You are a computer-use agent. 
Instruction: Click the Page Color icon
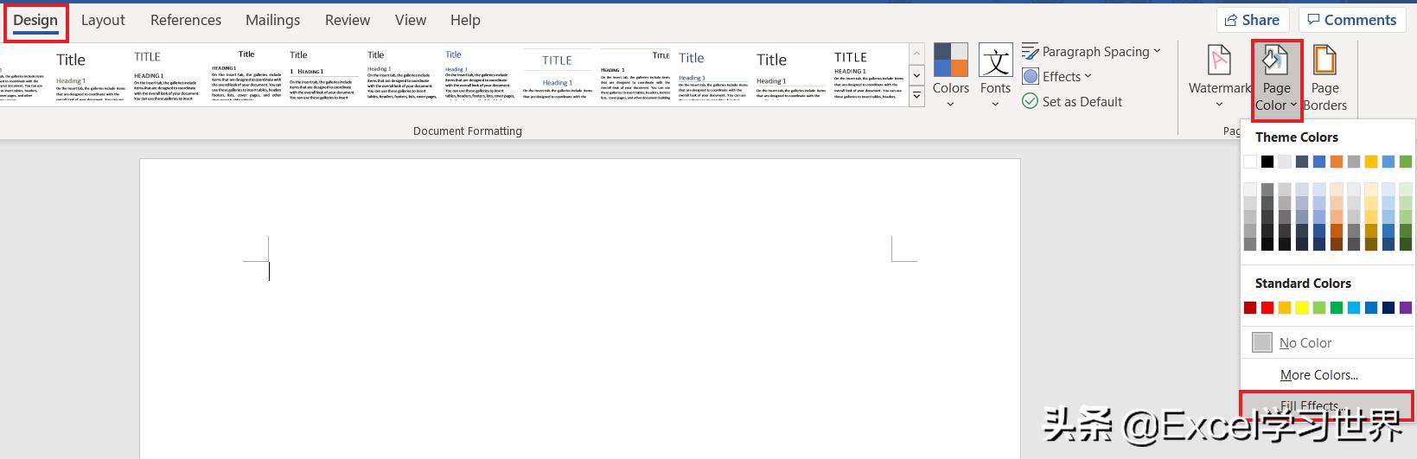click(1276, 61)
